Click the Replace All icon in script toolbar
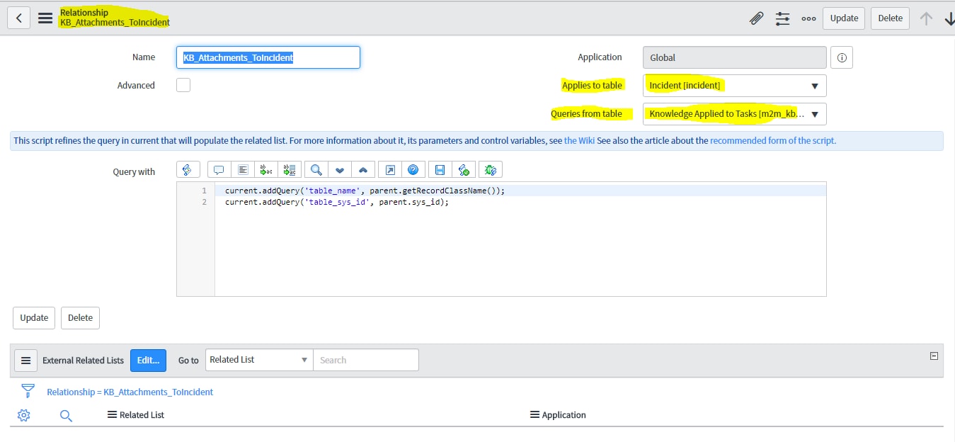955x442 pixels. pyautogui.click(x=291, y=170)
